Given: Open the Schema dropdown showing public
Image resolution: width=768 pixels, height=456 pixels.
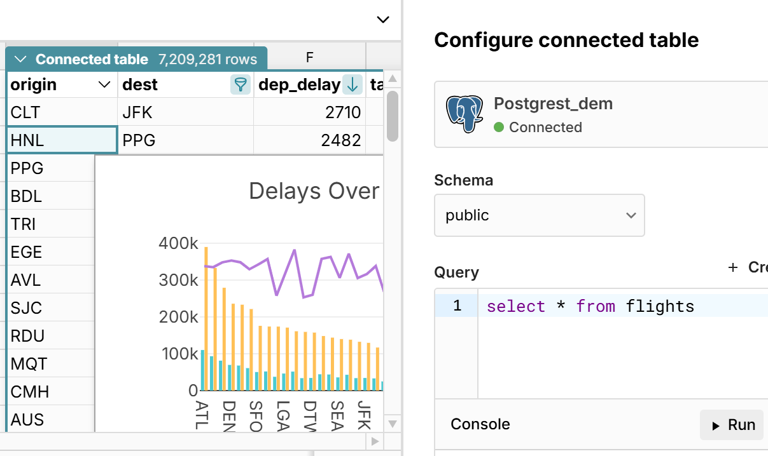Looking at the screenshot, I should [x=539, y=215].
